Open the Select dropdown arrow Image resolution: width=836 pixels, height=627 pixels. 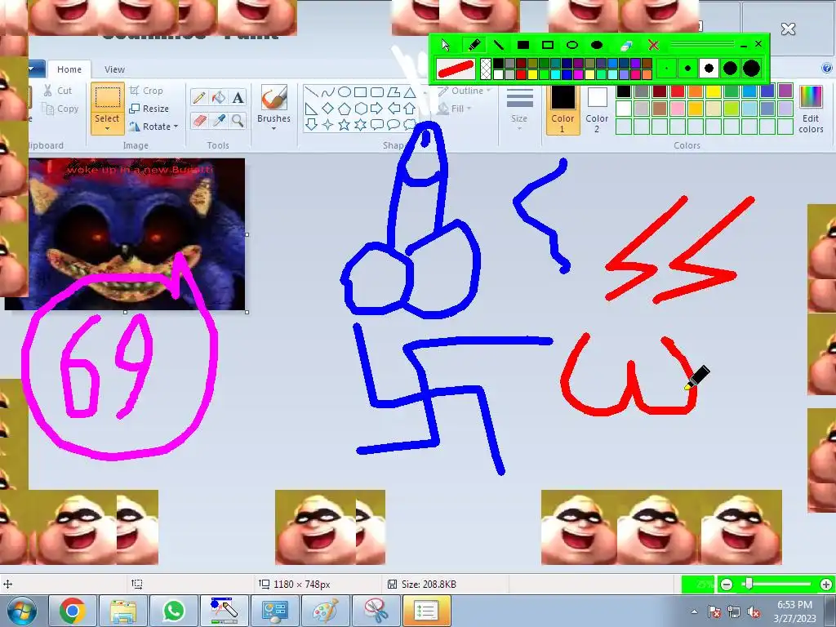pyautogui.click(x=107, y=128)
